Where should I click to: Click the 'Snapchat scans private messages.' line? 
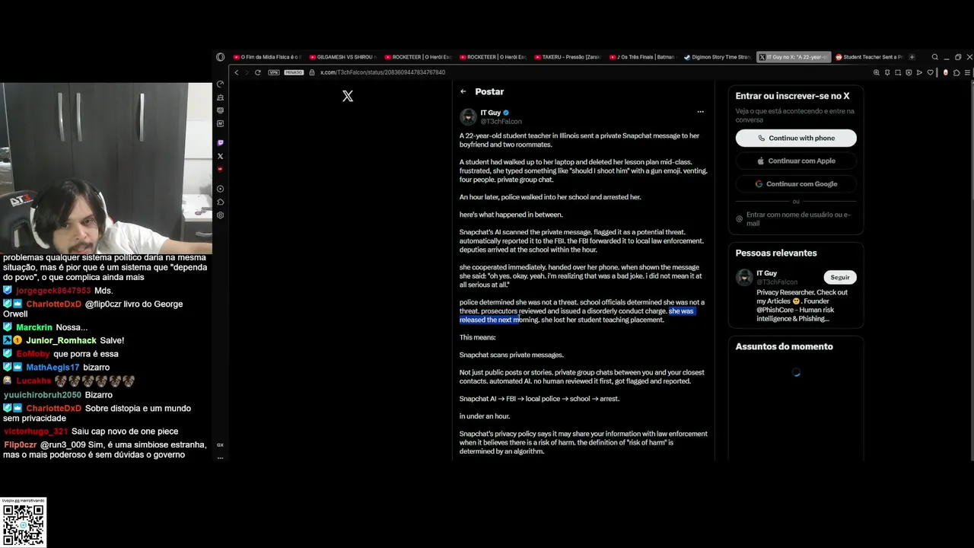click(x=511, y=355)
